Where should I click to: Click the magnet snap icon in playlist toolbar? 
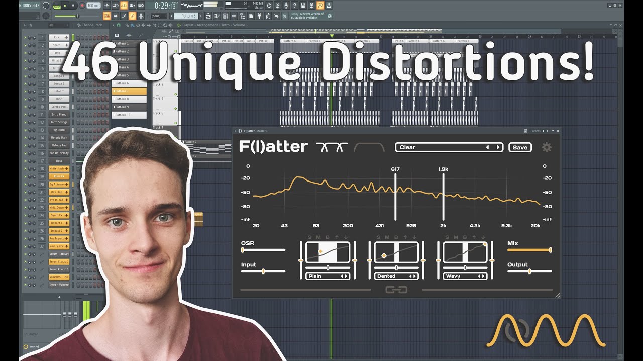click(x=119, y=25)
